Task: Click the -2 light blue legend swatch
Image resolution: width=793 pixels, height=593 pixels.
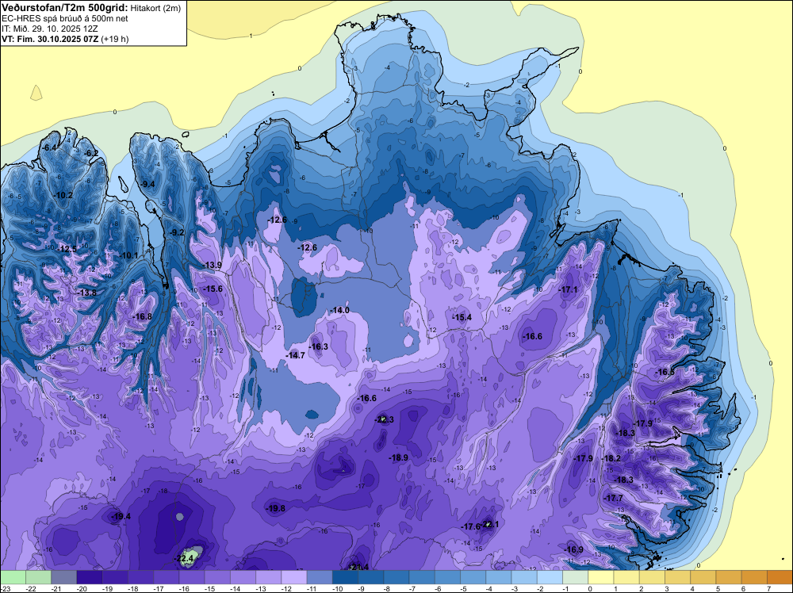Action: pyautogui.click(x=550, y=577)
